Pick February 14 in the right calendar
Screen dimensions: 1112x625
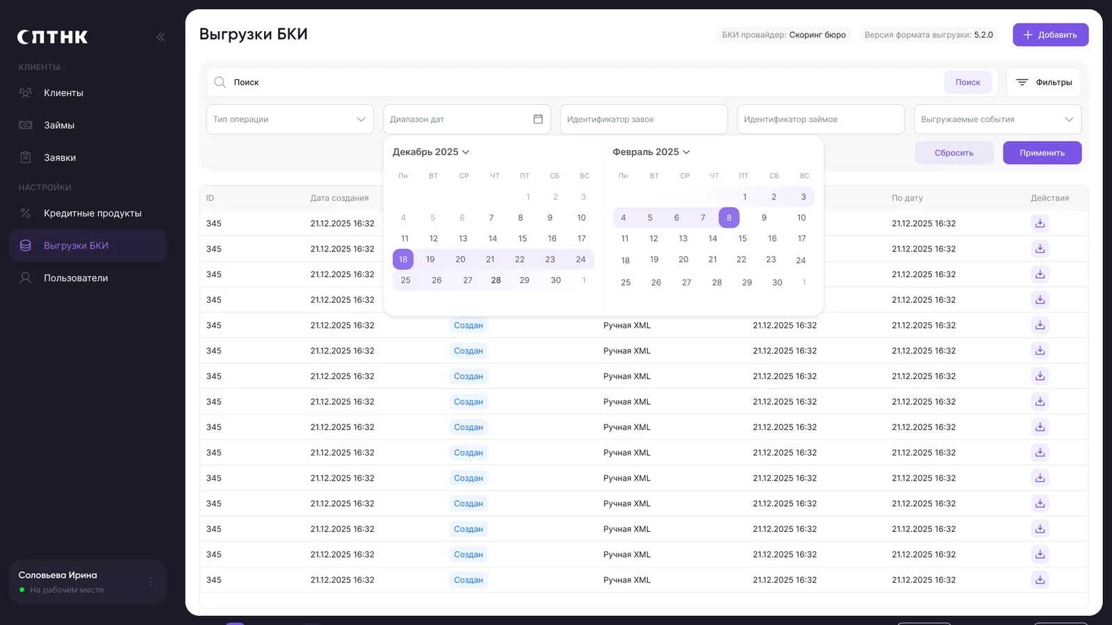[x=712, y=238]
